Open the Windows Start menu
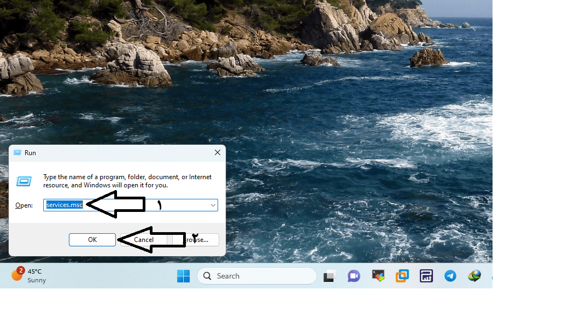 [184, 276]
